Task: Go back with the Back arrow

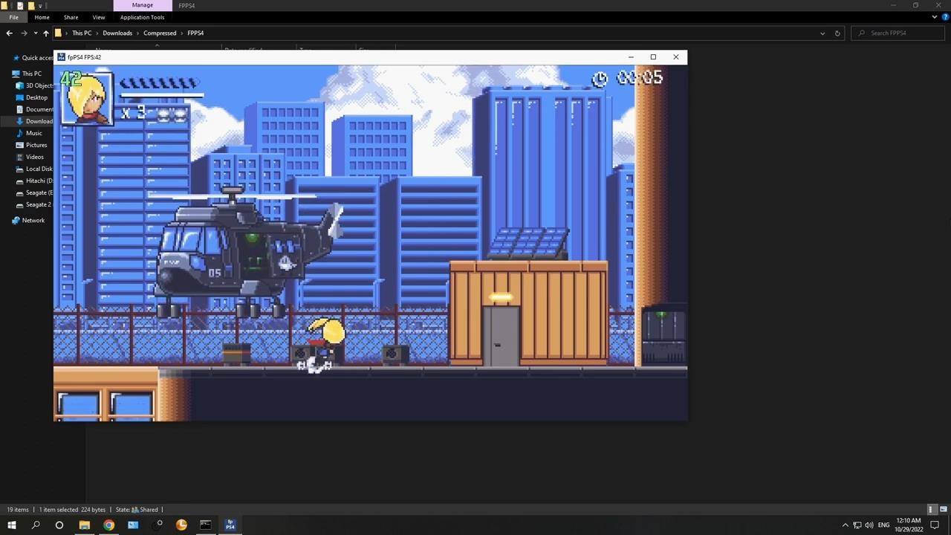Action: [9, 33]
